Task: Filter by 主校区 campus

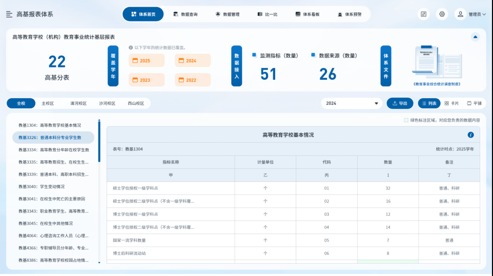Action: pyautogui.click(x=48, y=103)
